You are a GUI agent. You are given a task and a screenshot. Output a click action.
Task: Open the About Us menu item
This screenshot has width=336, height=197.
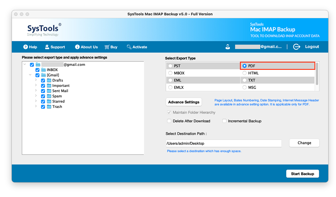click(86, 47)
